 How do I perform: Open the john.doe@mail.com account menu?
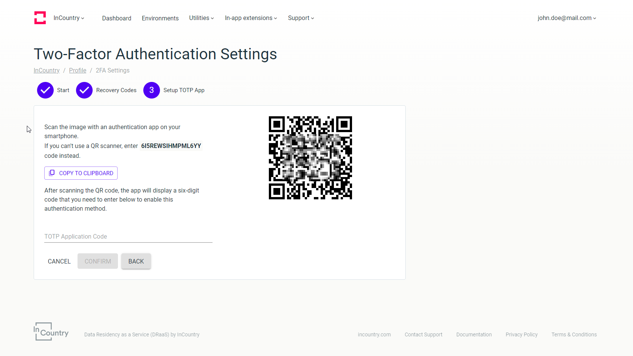[566, 18]
